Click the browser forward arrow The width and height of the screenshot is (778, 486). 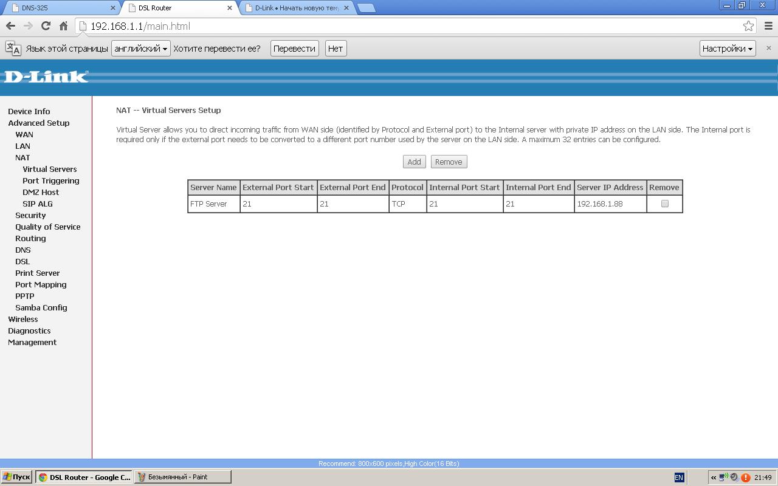click(x=28, y=26)
